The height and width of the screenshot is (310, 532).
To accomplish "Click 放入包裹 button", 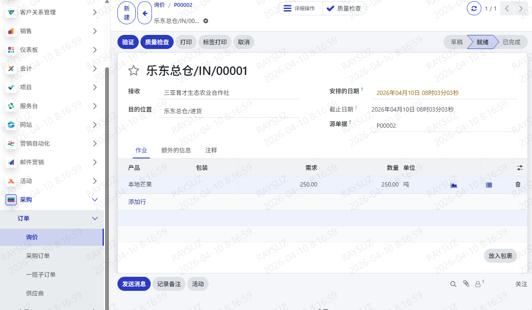I will [x=501, y=256].
